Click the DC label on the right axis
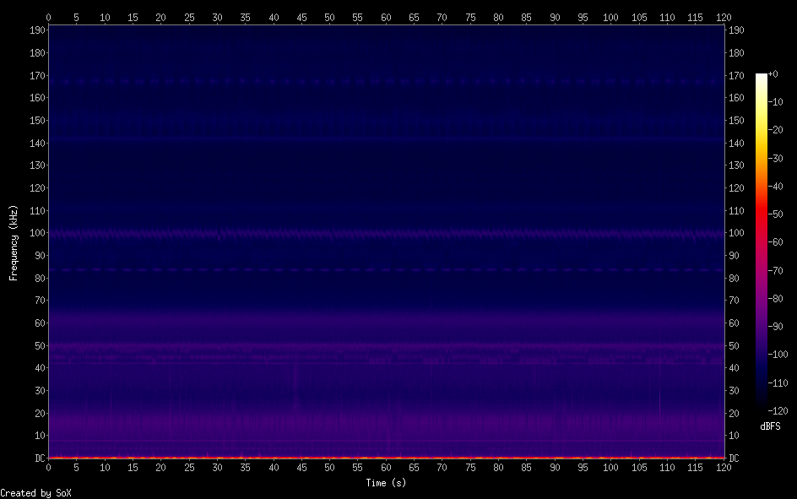 735,458
